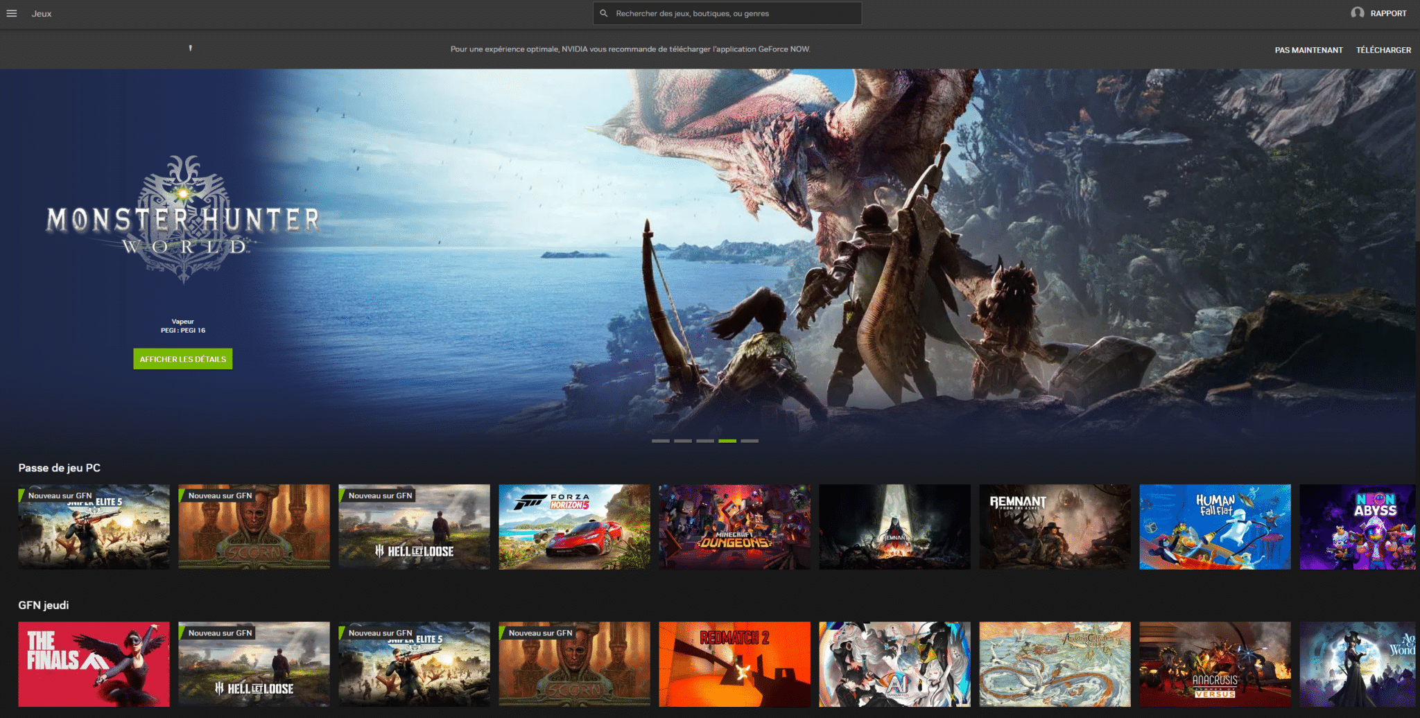Click the Vapeur store label
Viewport: 1420px width, 718px height.
[x=183, y=322]
